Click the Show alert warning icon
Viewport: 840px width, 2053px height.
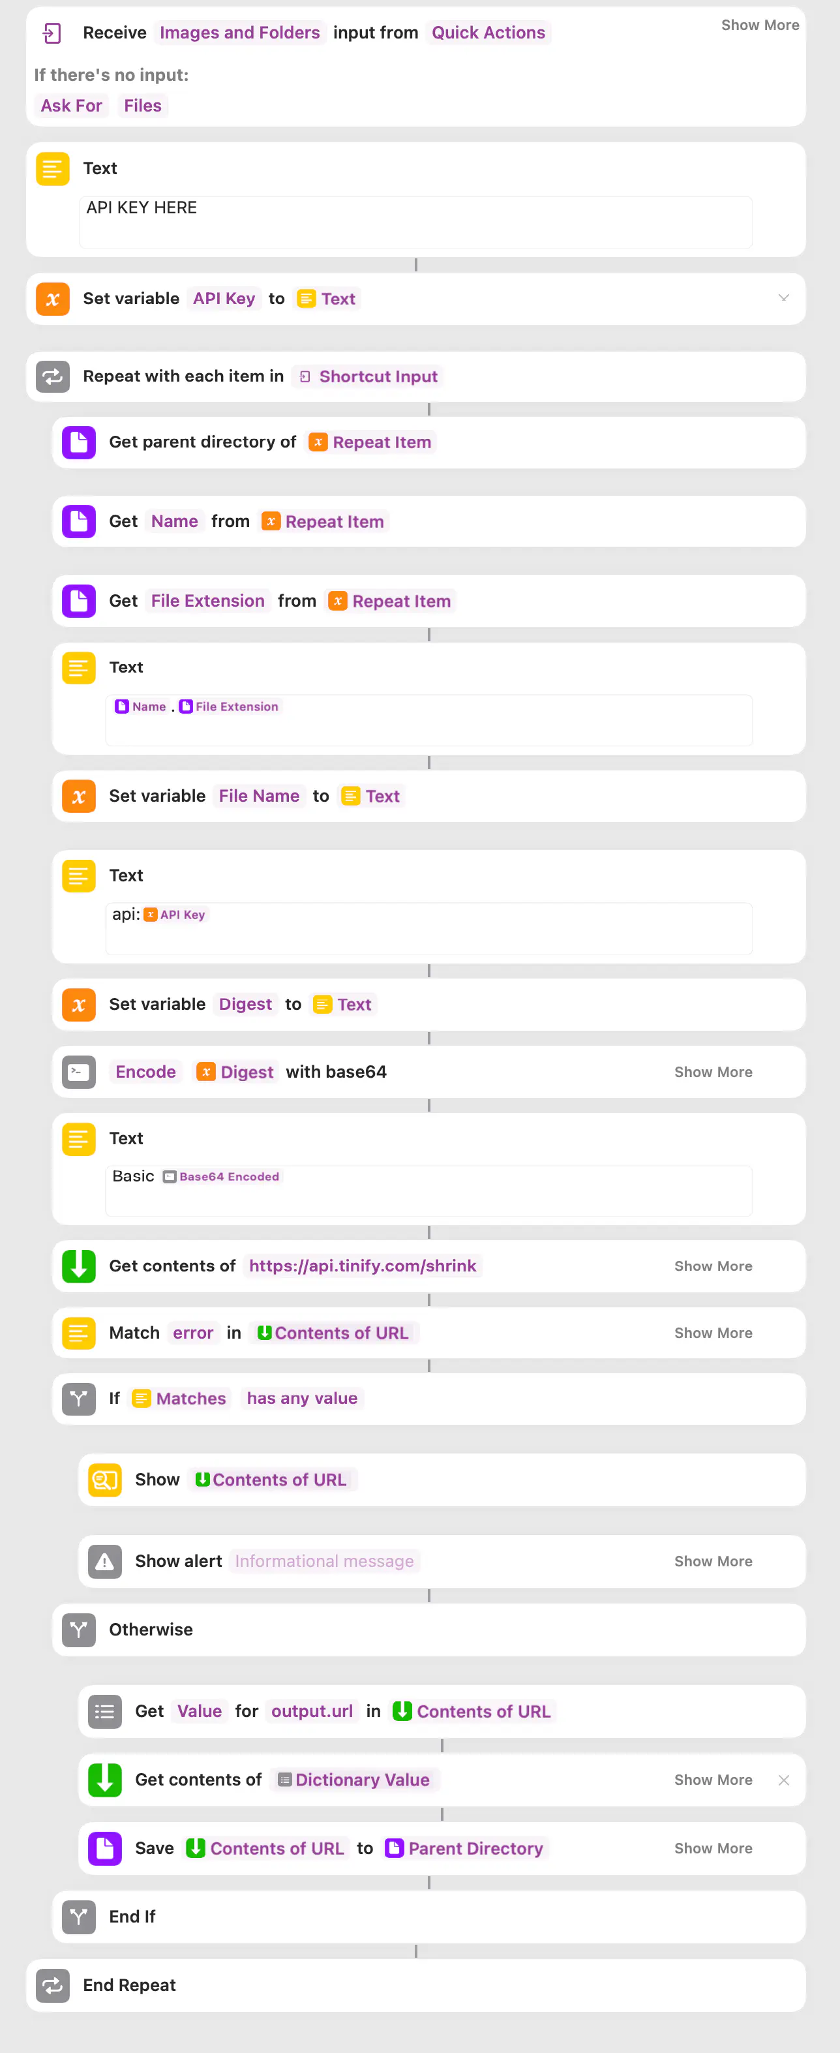tap(105, 1561)
